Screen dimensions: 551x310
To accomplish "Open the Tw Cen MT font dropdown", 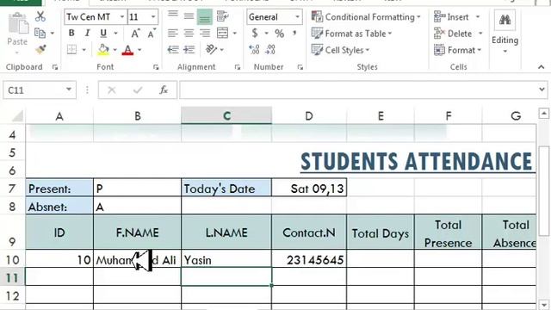I will [x=122, y=17].
